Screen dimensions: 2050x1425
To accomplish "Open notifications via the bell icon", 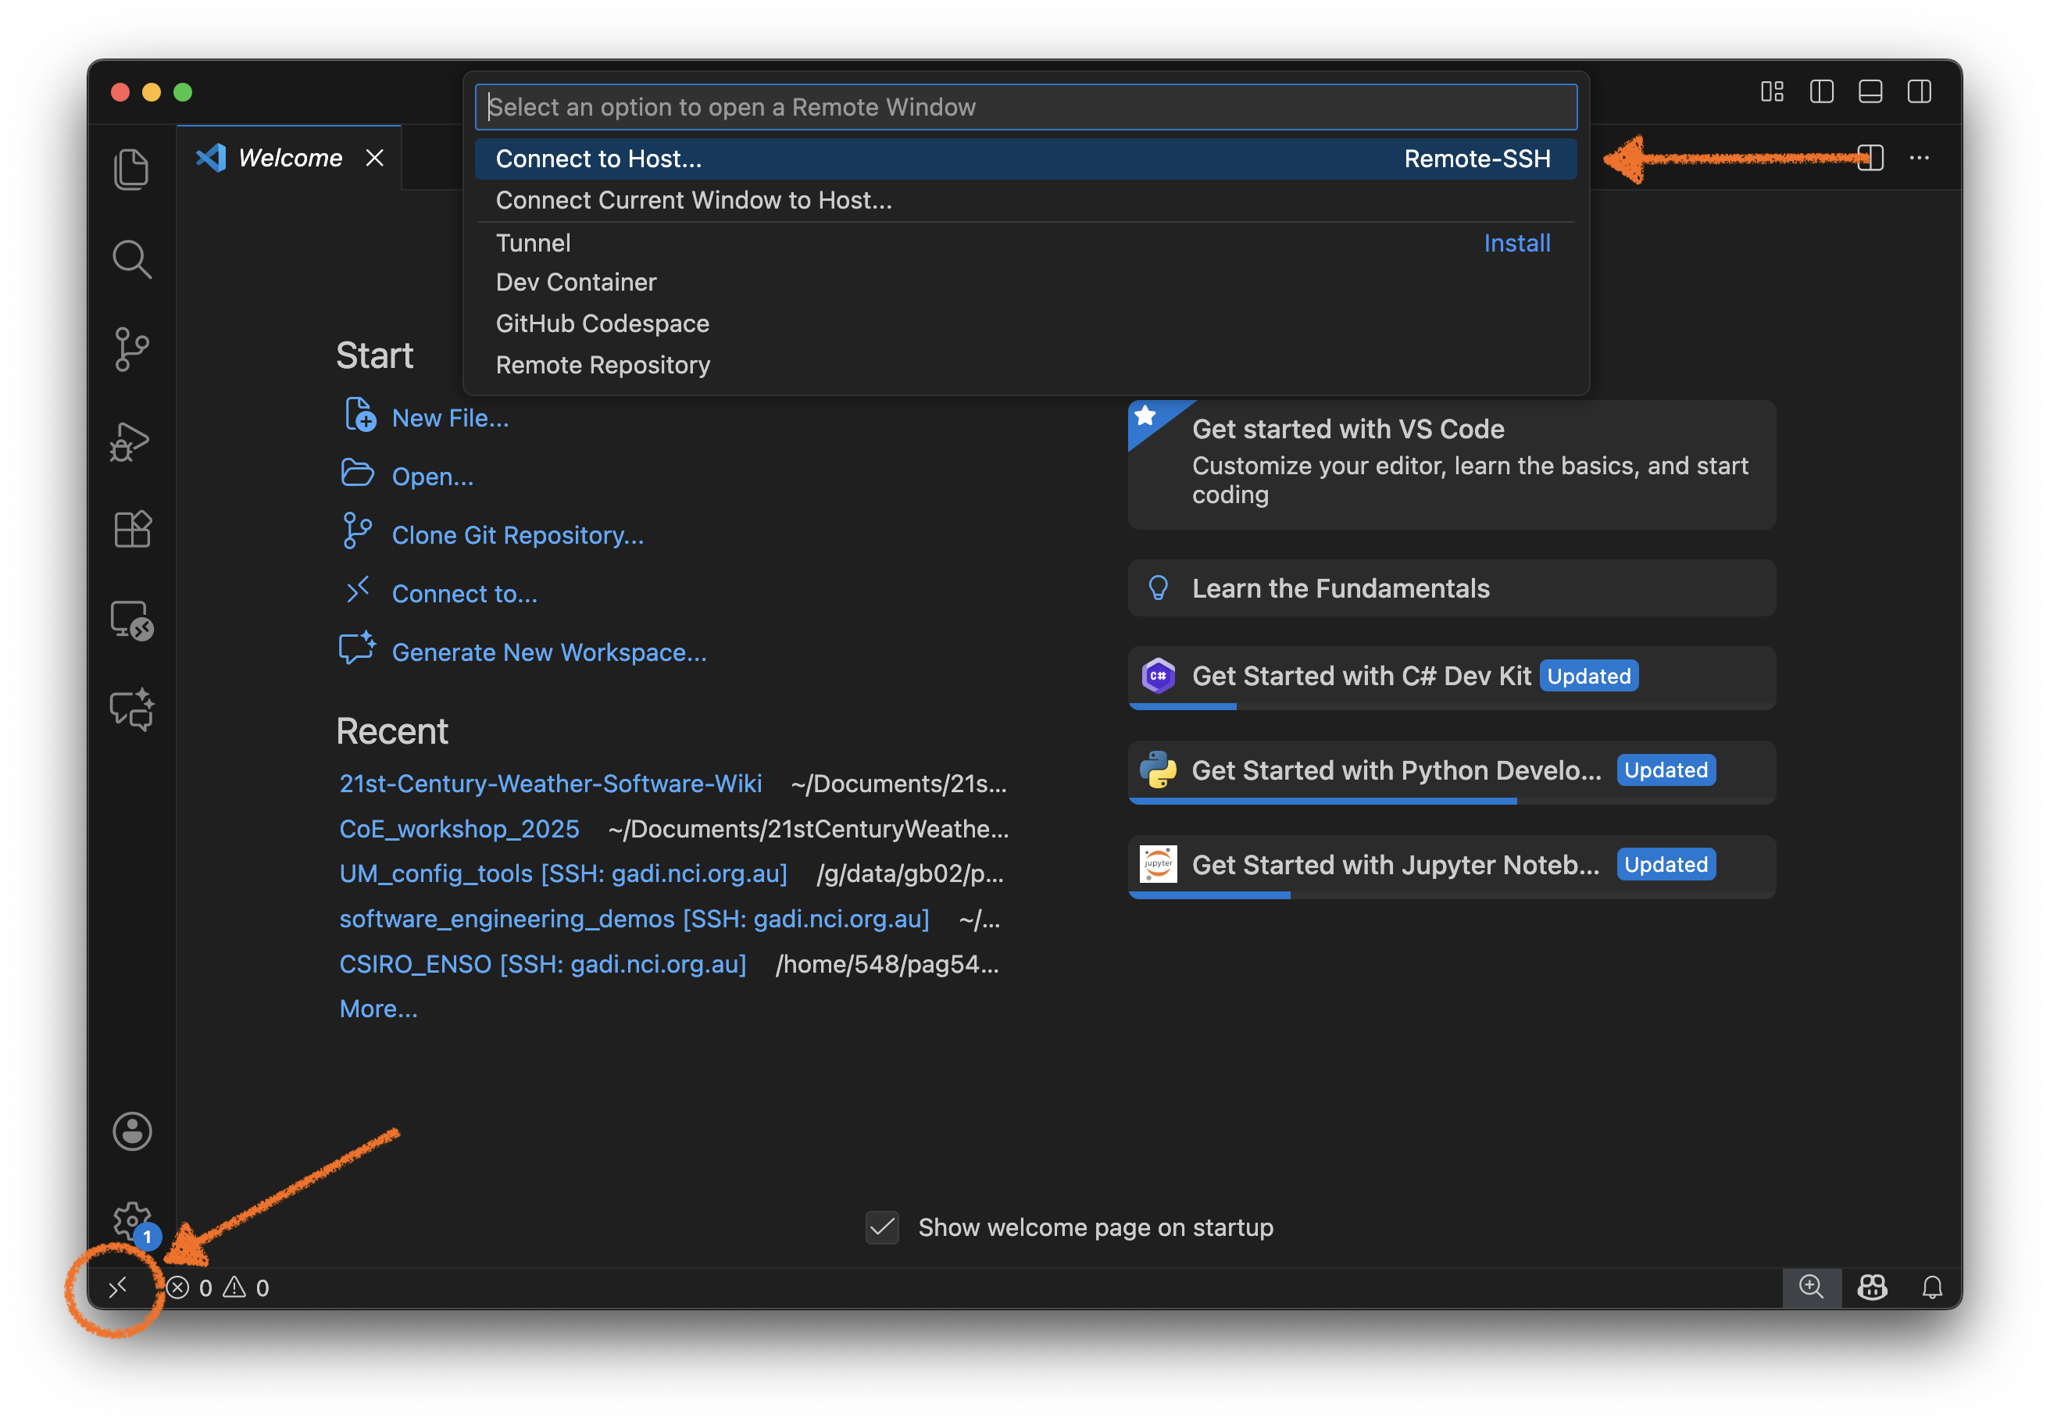I will [1932, 1287].
